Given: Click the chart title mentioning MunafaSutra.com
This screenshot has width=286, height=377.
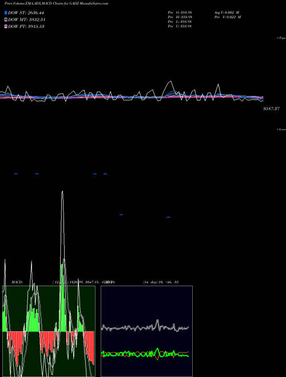Looking at the screenshot, I should point(56,3).
